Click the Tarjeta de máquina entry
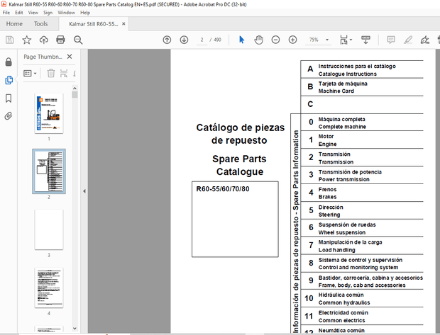Viewport: 440px width, 335px height. (x=362, y=87)
